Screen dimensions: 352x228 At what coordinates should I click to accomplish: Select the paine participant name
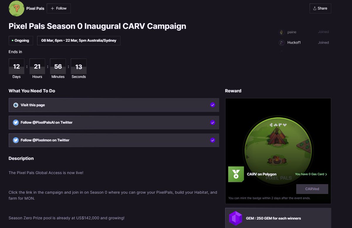click(292, 32)
